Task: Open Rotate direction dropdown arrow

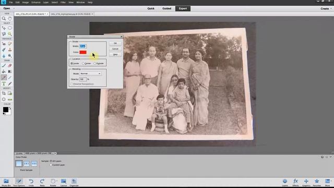Action: click(x=57, y=181)
